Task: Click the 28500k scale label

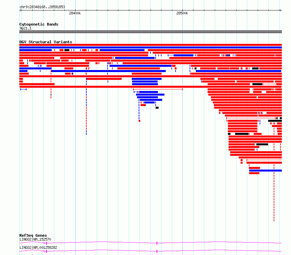Action: click(x=182, y=13)
